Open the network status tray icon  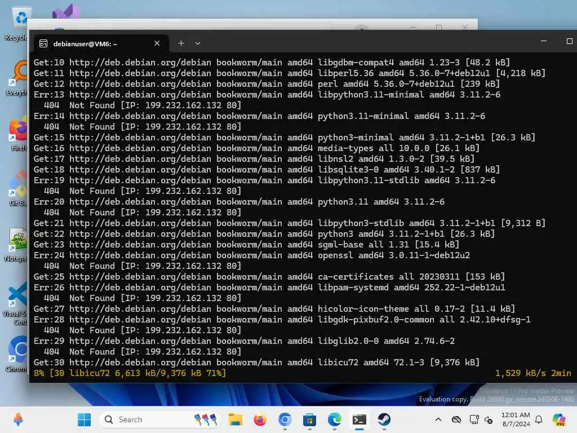tap(474, 419)
